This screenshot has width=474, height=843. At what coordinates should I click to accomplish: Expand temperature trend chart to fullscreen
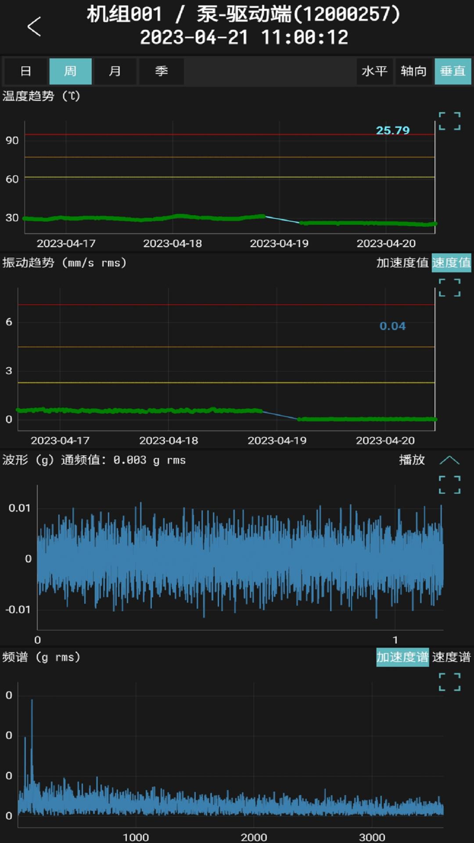pos(449,121)
